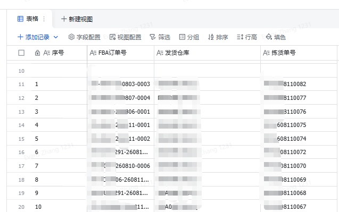339x212 pixels.
Task: Open the 表格 tab options menu
Action: click(44, 19)
